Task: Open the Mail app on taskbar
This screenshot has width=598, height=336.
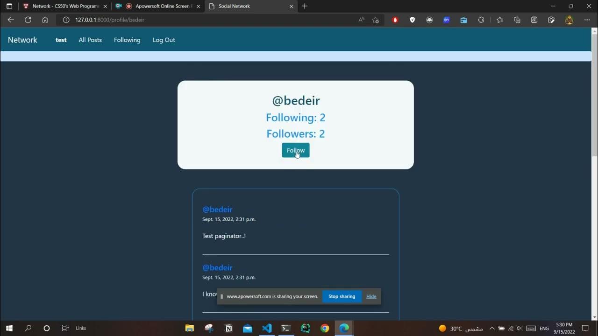Action: tap(248, 328)
